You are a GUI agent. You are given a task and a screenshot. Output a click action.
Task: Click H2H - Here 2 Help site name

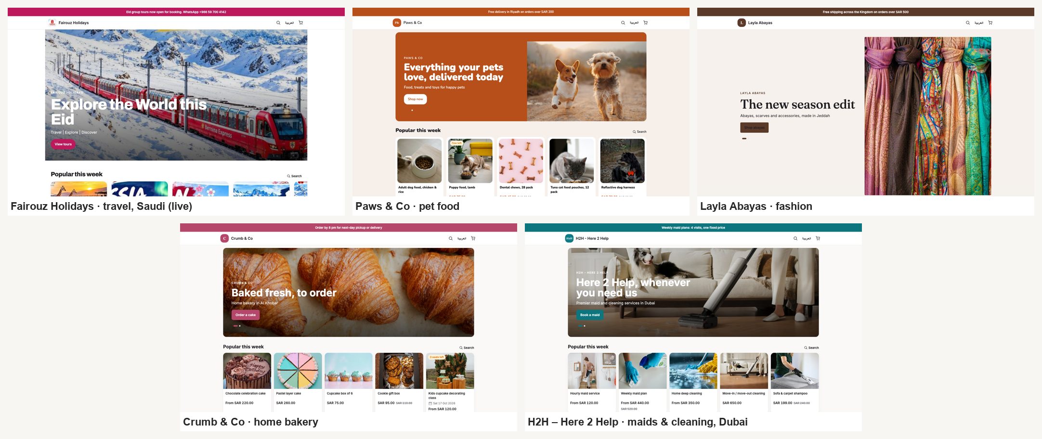coord(592,238)
